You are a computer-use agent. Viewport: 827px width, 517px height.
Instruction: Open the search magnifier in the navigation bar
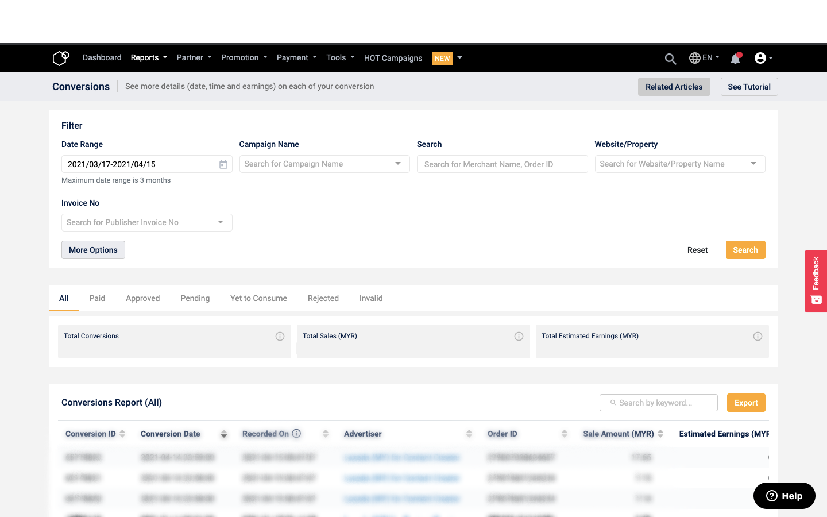[670, 58]
